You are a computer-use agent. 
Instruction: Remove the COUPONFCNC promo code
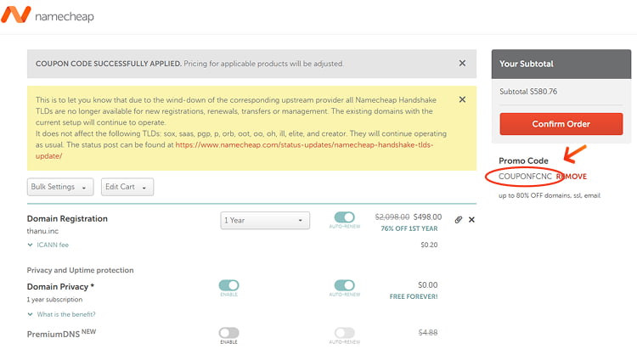[x=572, y=177]
